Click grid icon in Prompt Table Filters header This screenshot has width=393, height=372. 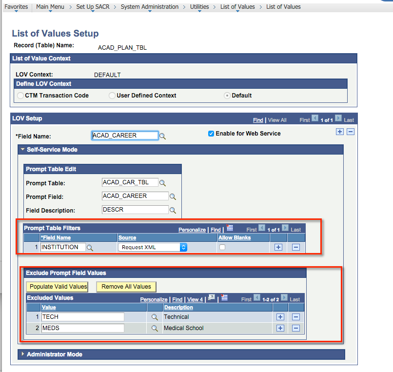tap(230, 228)
